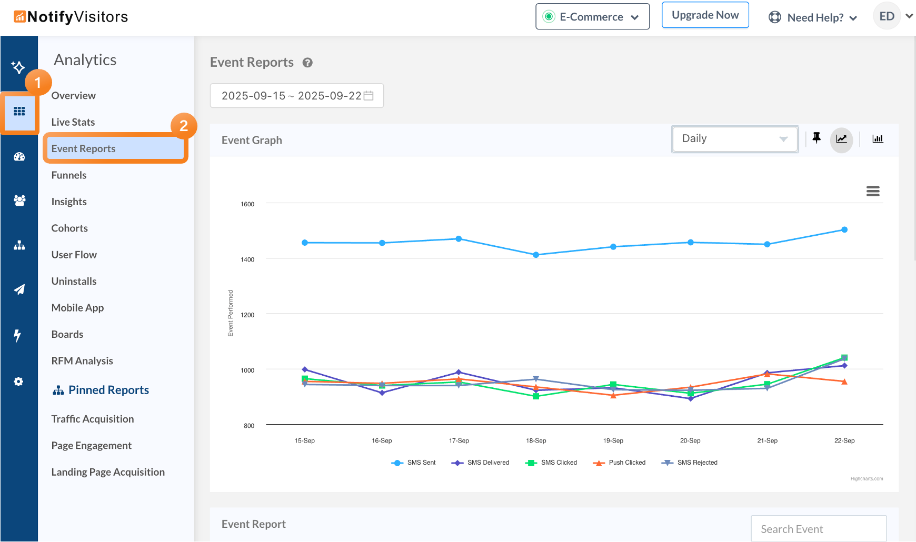Switch to bar chart view
This screenshot has height=542, width=916.
878,139
